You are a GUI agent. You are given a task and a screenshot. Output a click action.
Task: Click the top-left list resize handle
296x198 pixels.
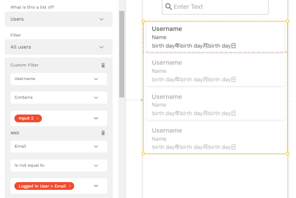pyautogui.click(x=143, y=21)
